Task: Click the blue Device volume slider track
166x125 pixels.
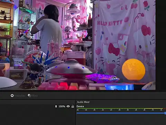Action: pos(121,113)
